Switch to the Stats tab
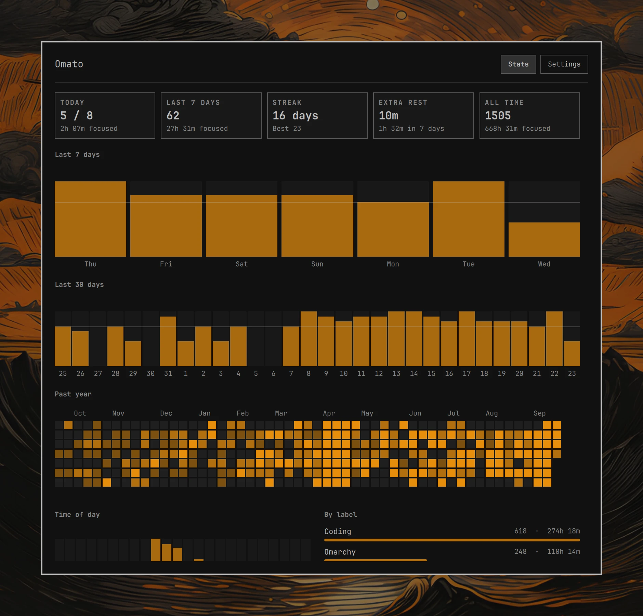The height and width of the screenshot is (616, 643). 518,64
